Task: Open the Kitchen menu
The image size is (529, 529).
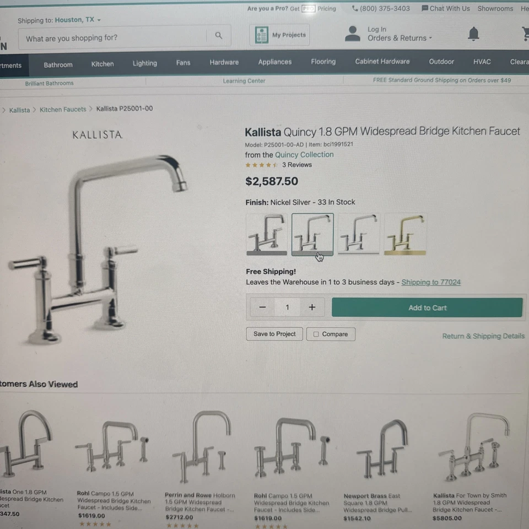Action: pyautogui.click(x=102, y=64)
